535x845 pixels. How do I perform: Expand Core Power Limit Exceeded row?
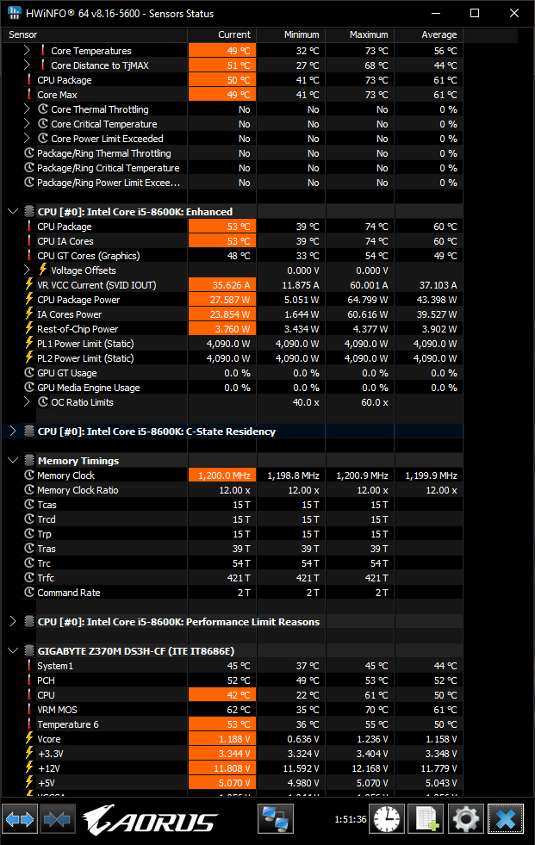[x=27, y=139]
